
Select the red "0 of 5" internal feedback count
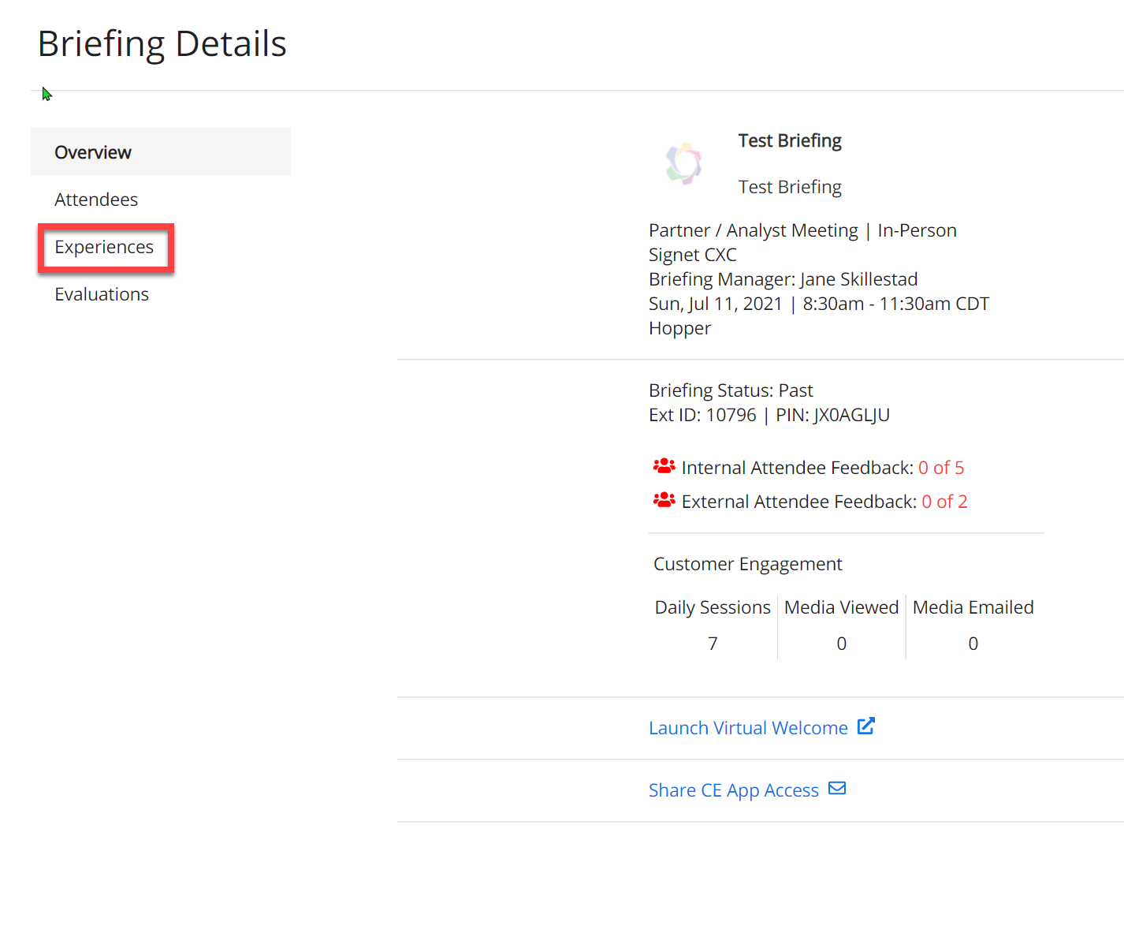click(940, 468)
